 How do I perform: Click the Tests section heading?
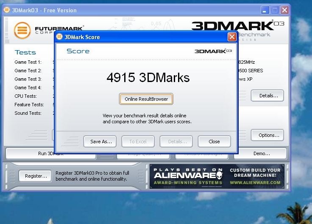pyautogui.click(x=25, y=52)
